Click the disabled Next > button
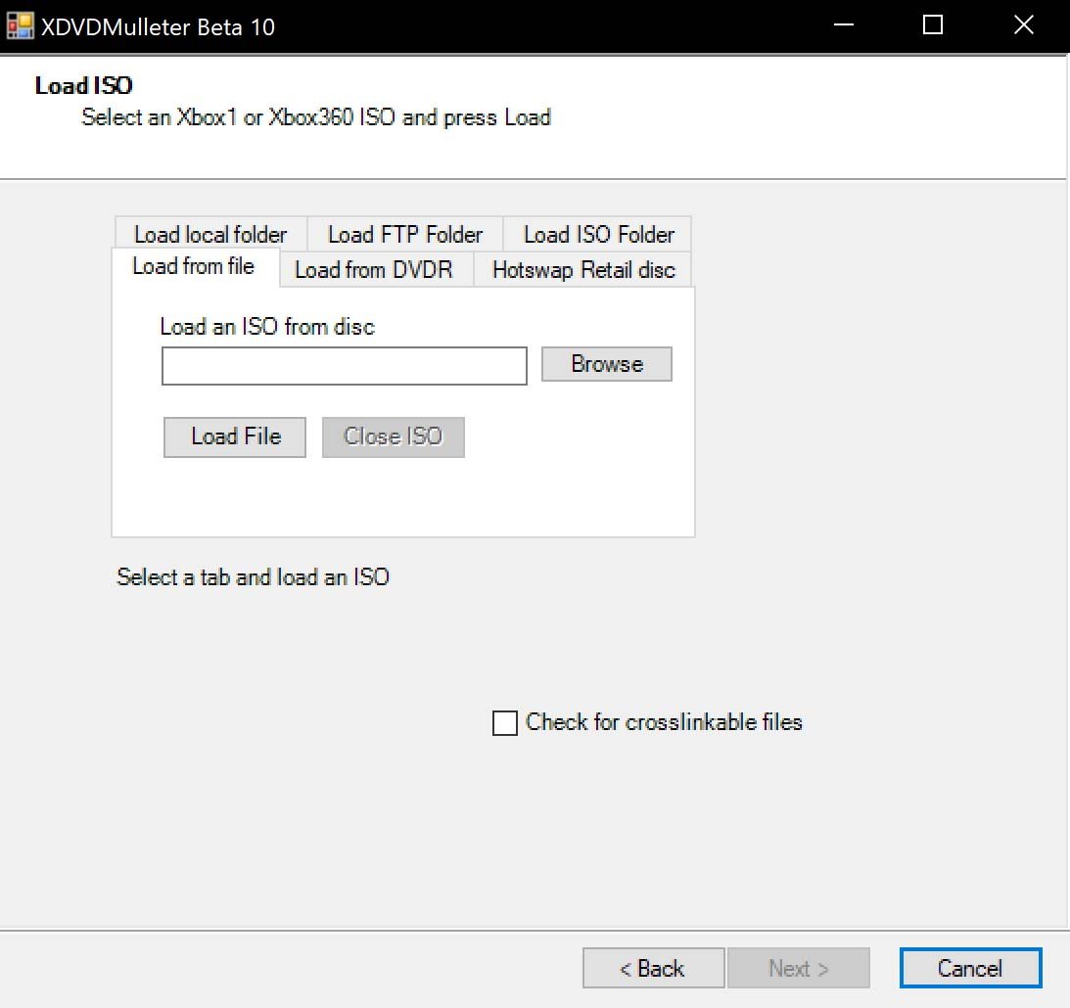This screenshot has width=1070, height=1008. click(x=799, y=968)
